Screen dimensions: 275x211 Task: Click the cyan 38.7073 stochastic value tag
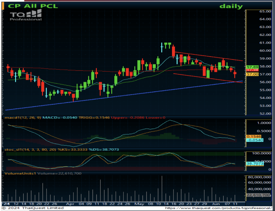pyautogui.click(x=255, y=164)
